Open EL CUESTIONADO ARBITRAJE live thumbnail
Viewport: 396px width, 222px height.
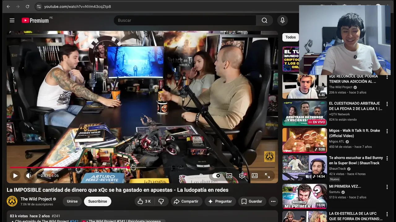[304, 113]
